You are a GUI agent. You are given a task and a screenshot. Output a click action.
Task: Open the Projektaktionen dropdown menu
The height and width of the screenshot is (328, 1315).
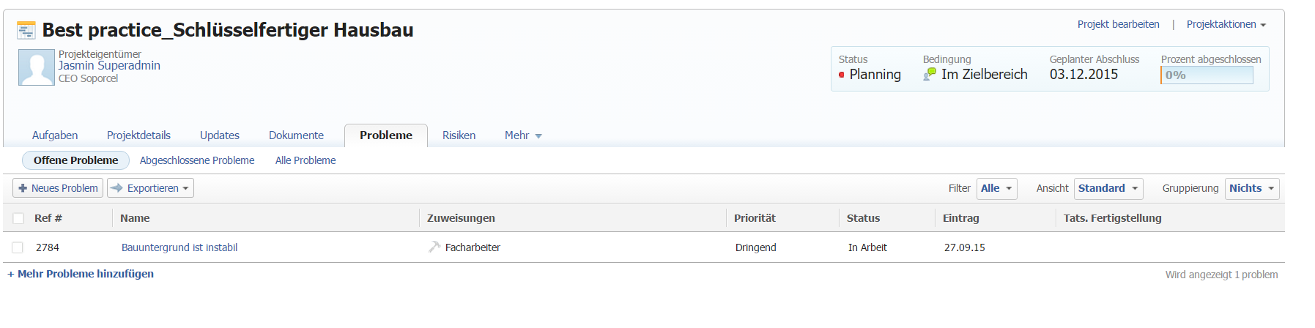[1226, 24]
